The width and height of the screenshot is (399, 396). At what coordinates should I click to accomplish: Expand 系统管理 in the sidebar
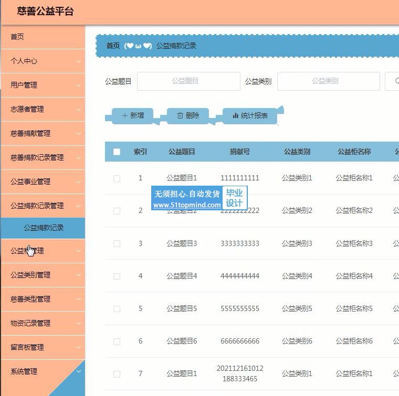pyautogui.click(x=43, y=371)
